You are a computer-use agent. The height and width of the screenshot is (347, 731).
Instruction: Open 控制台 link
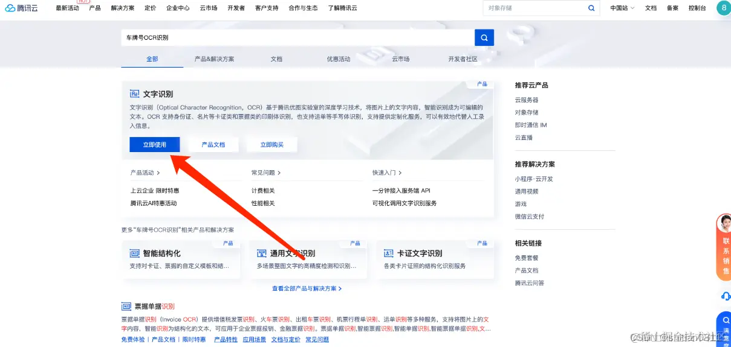coord(697,8)
